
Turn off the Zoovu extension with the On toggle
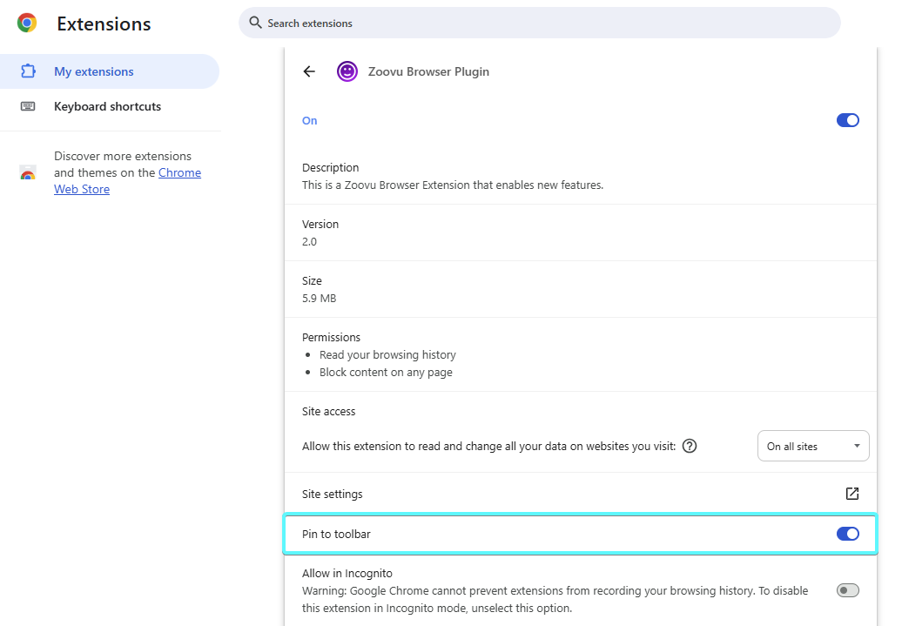tap(847, 119)
